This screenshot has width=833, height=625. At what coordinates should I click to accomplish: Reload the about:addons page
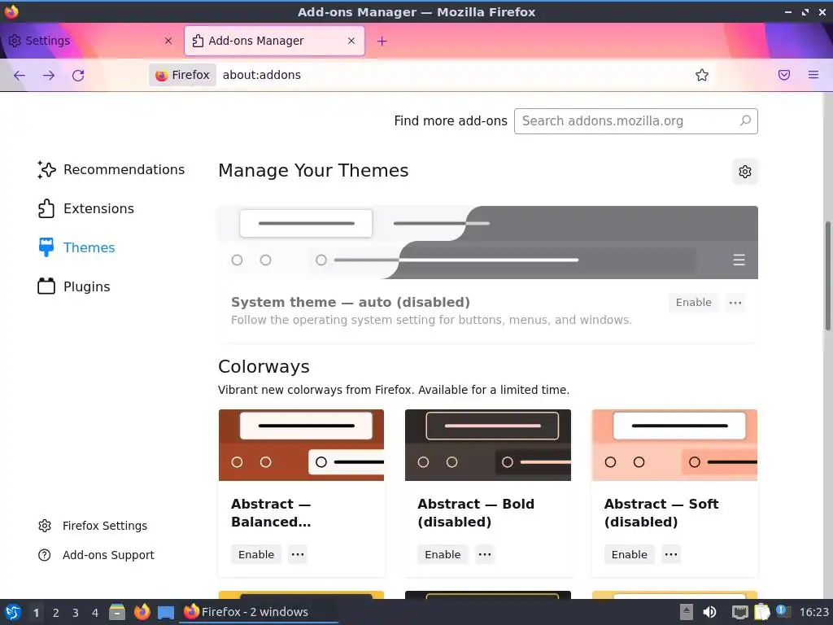(78, 75)
